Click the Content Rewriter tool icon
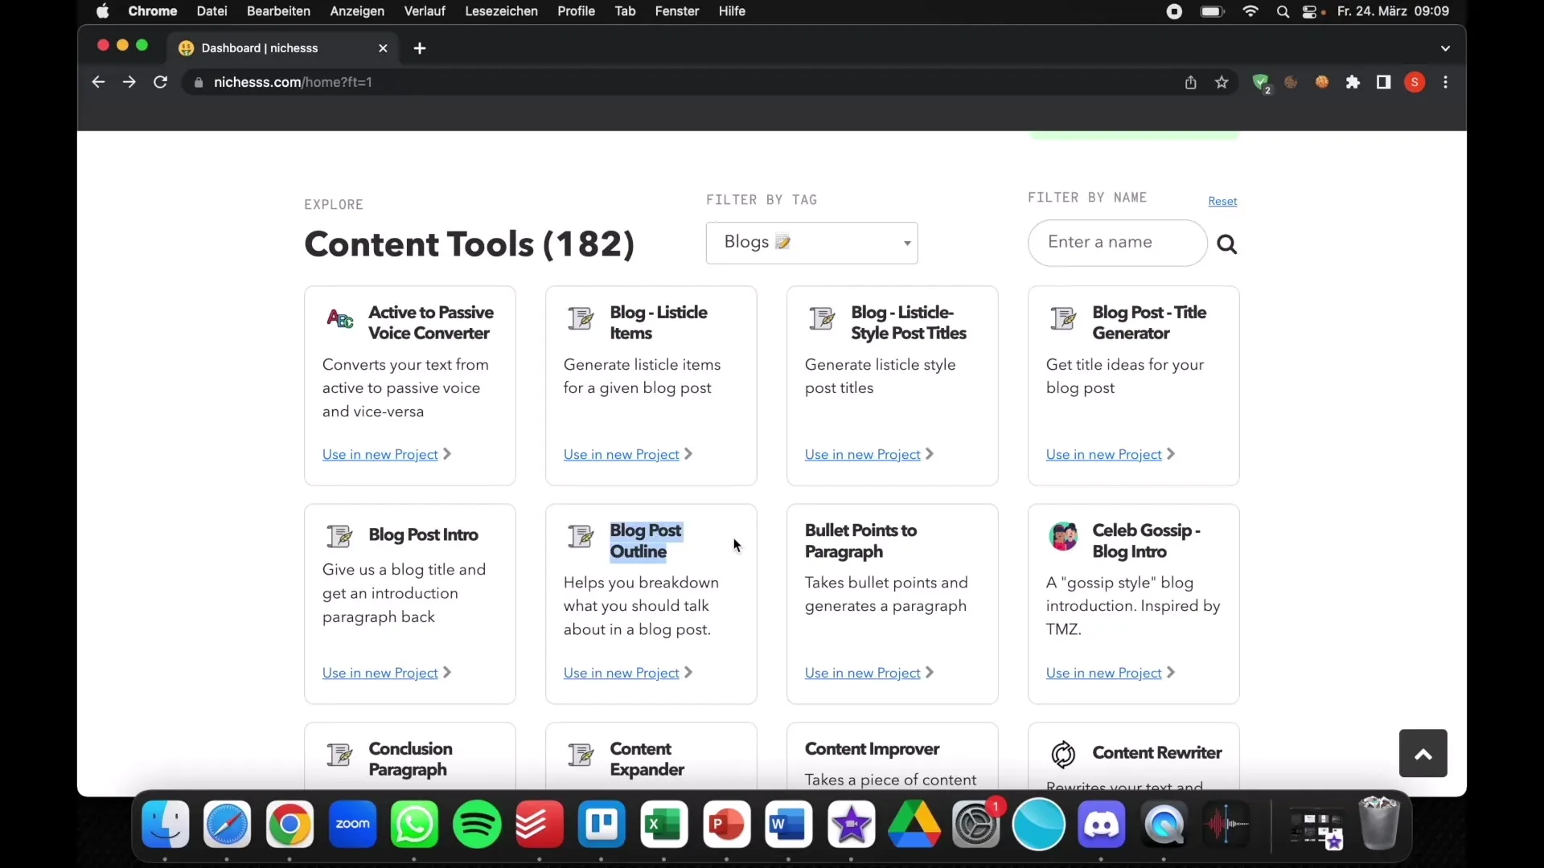This screenshot has height=868, width=1544. click(1062, 755)
